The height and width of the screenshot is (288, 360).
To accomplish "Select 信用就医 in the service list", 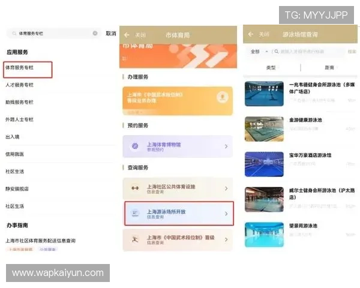I will 14,154.
